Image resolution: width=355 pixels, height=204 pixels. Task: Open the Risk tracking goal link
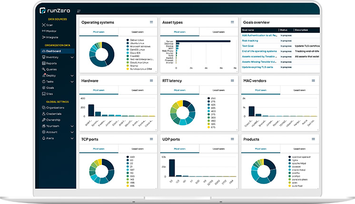pos(250,40)
